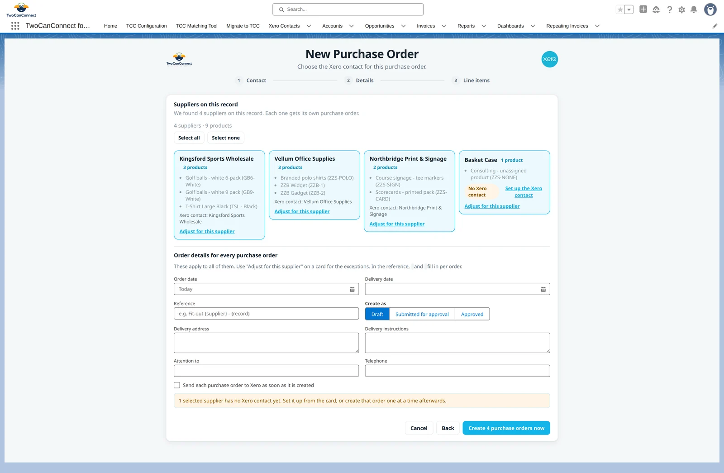The width and height of the screenshot is (724, 473).
Task: Open the user profile avatar
Action: (710, 10)
